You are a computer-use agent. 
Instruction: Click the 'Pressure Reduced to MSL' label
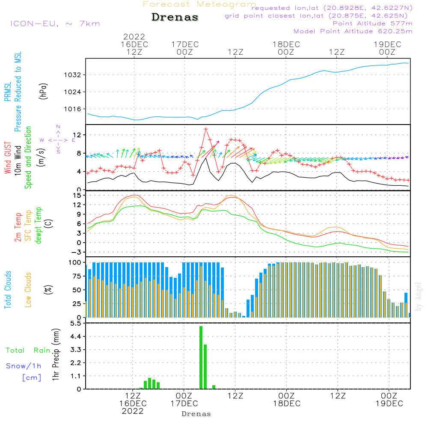click(x=18, y=92)
